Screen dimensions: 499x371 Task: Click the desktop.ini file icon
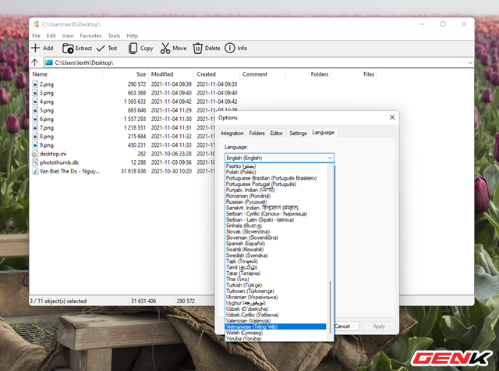[x=35, y=154]
